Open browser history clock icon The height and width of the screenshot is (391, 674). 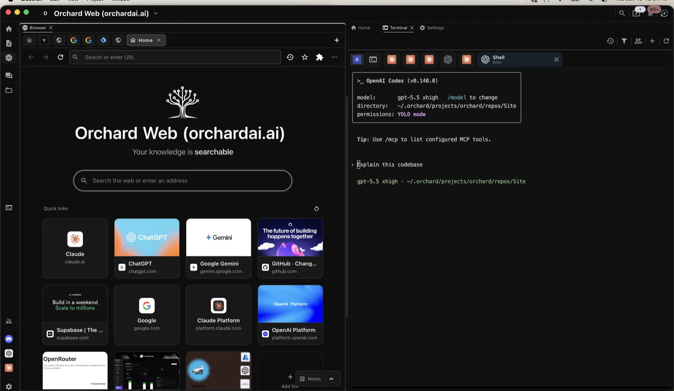click(x=290, y=57)
